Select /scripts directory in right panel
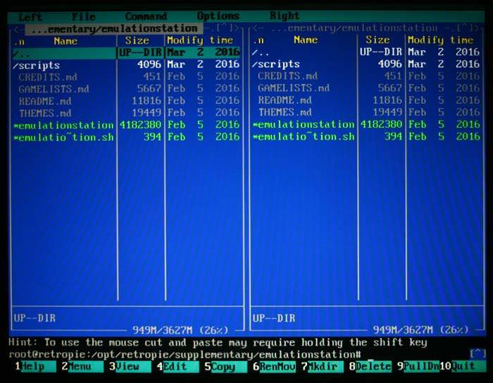This screenshot has width=493, height=383. pos(366,64)
